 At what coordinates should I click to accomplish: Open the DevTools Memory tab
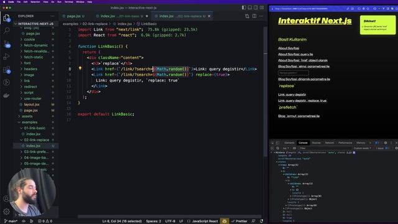[x=361, y=142]
